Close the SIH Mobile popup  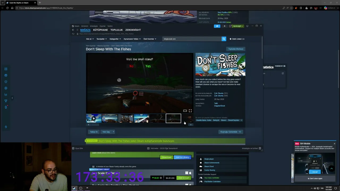point(334,144)
